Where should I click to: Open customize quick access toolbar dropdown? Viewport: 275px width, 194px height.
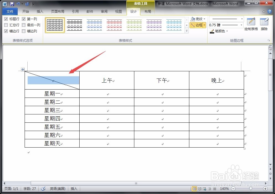click(33, 4)
